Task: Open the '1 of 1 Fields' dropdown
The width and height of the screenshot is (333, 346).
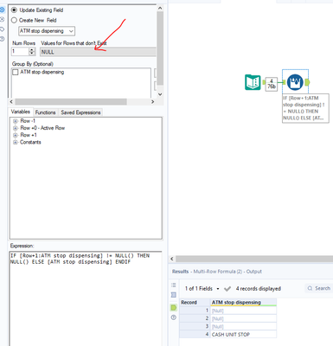Action: [x=202, y=289]
